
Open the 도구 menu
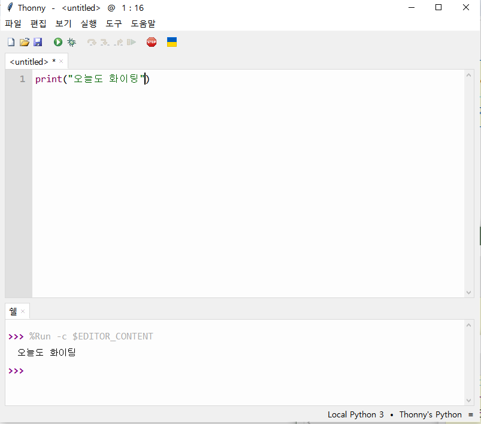click(114, 23)
